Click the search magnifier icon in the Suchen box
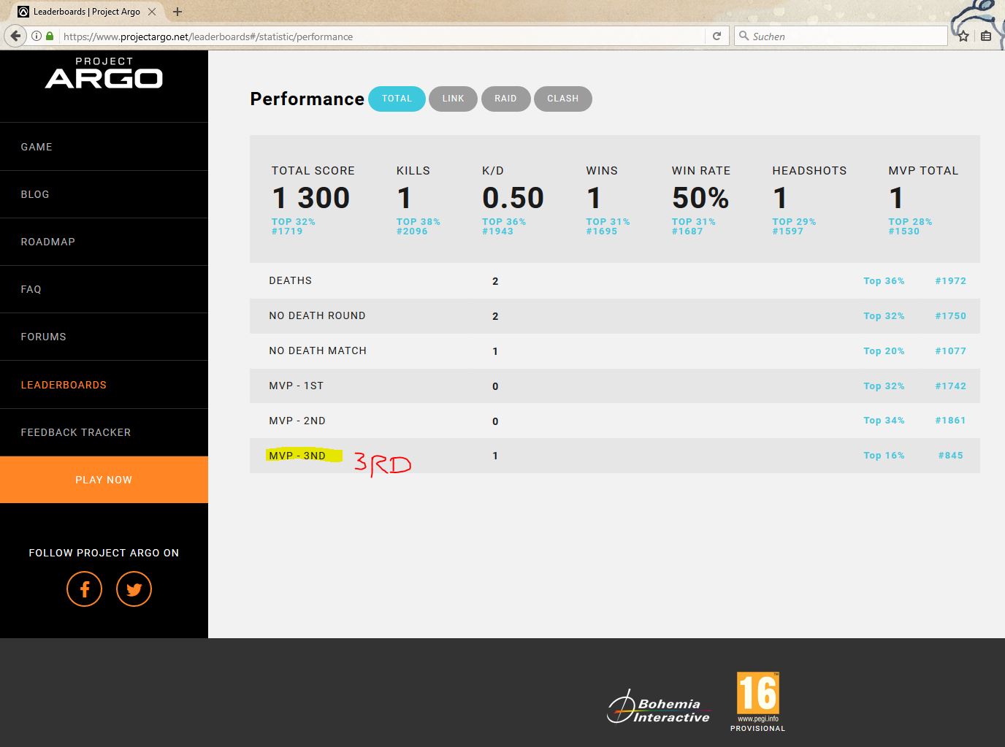The height and width of the screenshot is (747, 1005). click(x=744, y=36)
